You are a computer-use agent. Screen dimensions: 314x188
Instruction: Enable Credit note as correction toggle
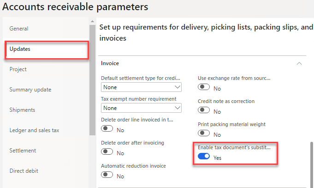click(x=204, y=111)
